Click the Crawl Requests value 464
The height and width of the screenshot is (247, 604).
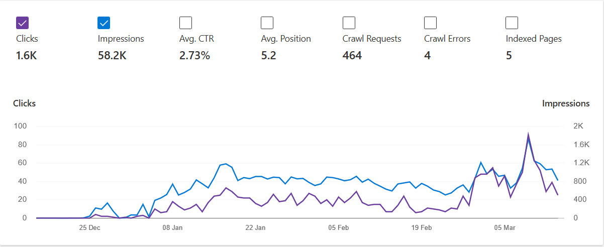pos(352,56)
